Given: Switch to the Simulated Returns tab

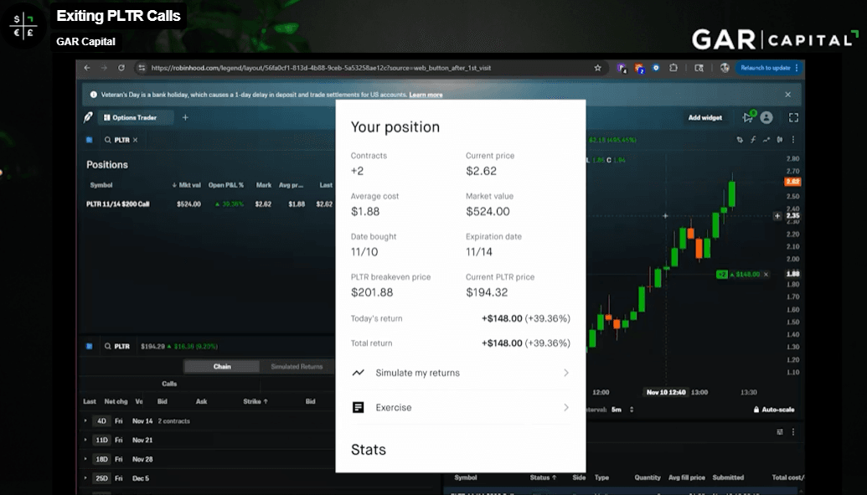Looking at the screenshot, I should point(297,366).
